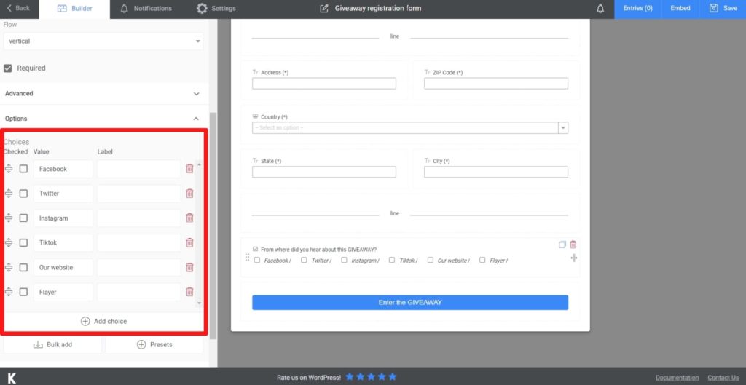
Task: Check the Tiktok choice as default checked
Action: (x=23, y=242)
